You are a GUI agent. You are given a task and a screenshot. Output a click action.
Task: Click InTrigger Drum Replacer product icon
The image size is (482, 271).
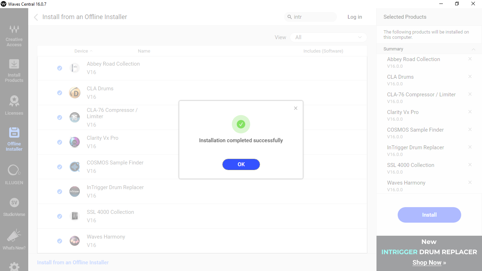pyautogui.click(x=74, y=192)
